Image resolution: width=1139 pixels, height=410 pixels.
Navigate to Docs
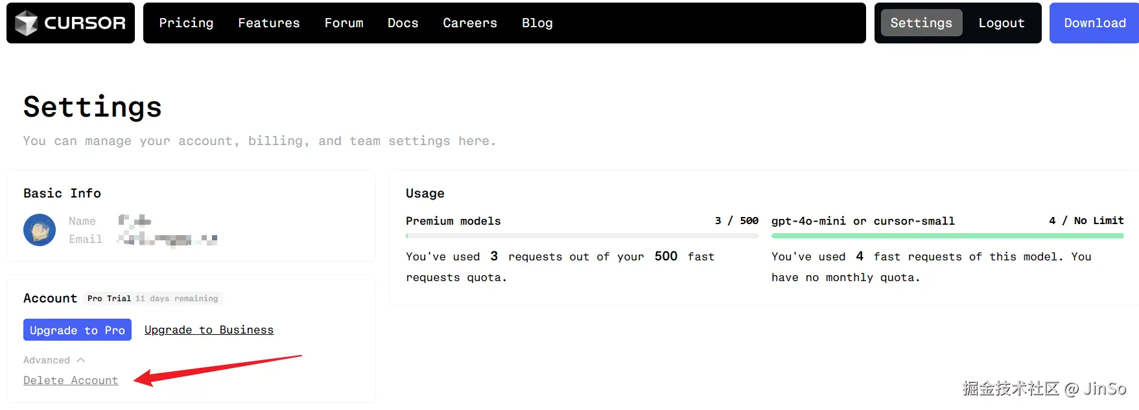pyautogui.click(x=403, y=23)
